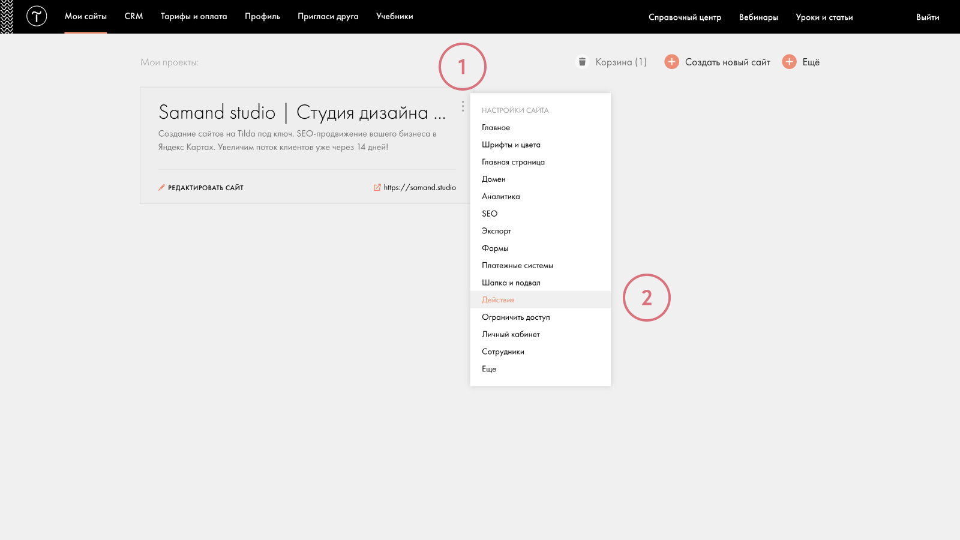Select the highlighted Действия menu item
Image resolution: width=960 pixels, height=540 pixels.
coord(541,299)
